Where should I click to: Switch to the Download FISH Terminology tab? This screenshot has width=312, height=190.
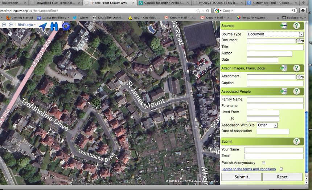pos(56,3)
